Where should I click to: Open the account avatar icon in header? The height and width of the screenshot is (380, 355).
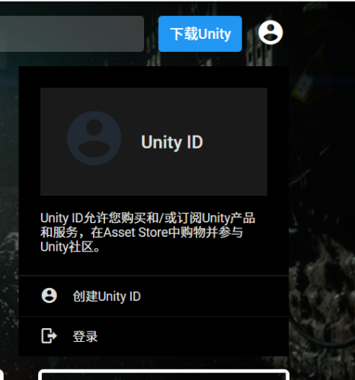click(x=270, y=33)
